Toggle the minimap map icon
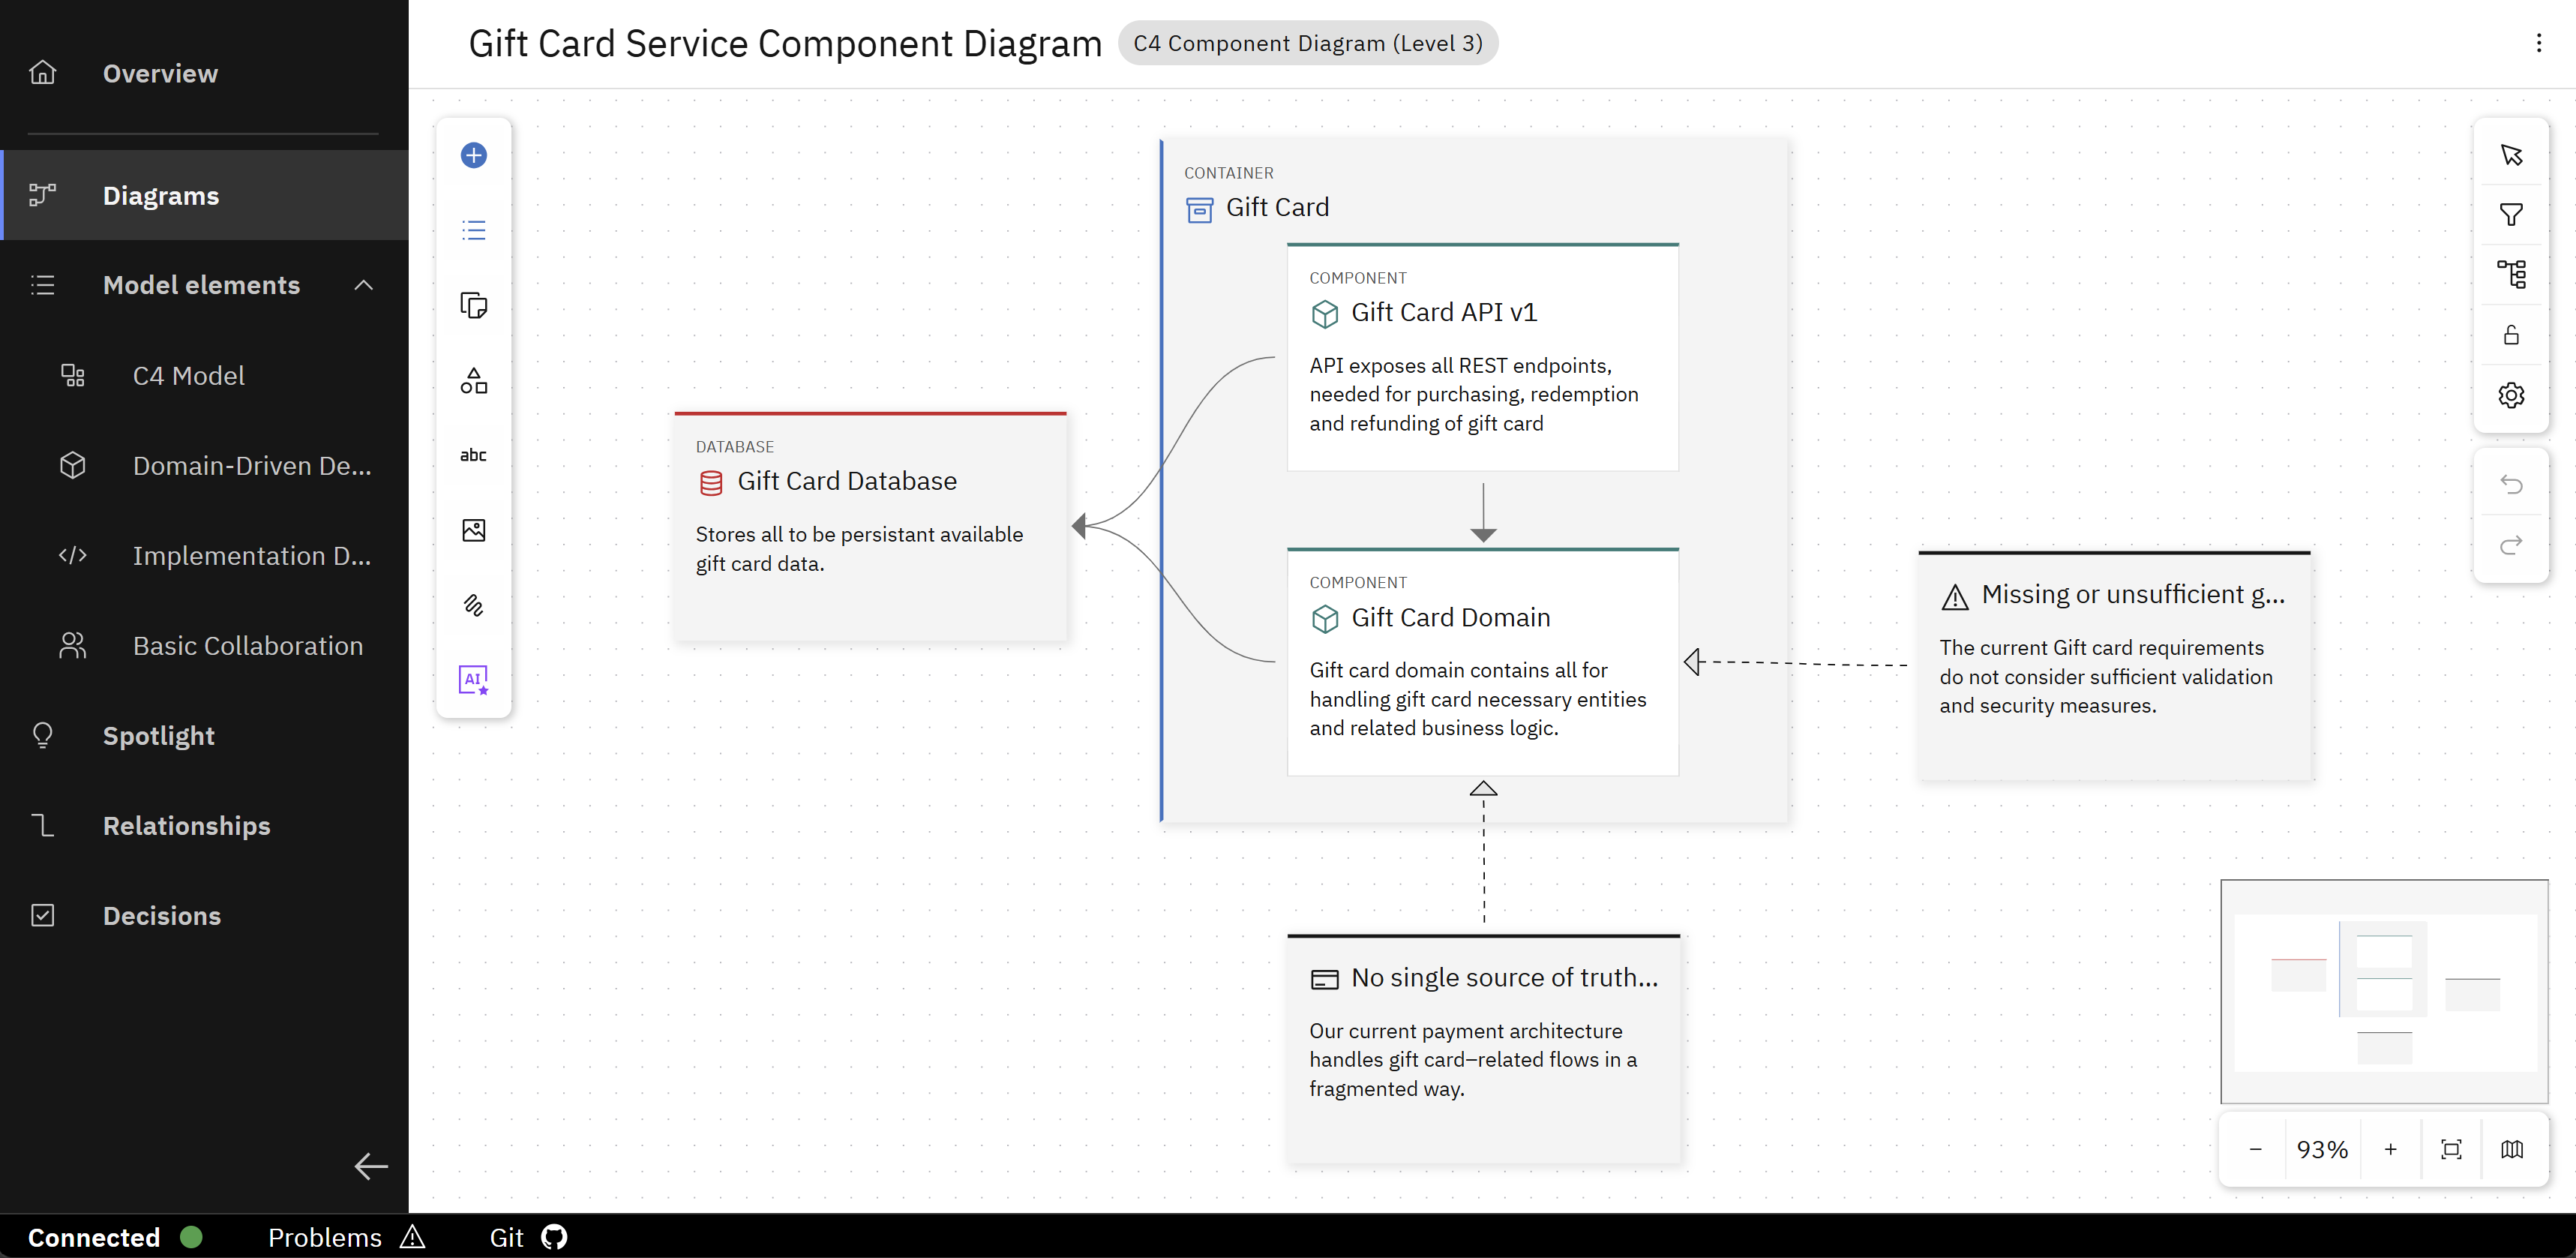The width and height of the screenshot is (2576, 1258). pos(2512,1149)
